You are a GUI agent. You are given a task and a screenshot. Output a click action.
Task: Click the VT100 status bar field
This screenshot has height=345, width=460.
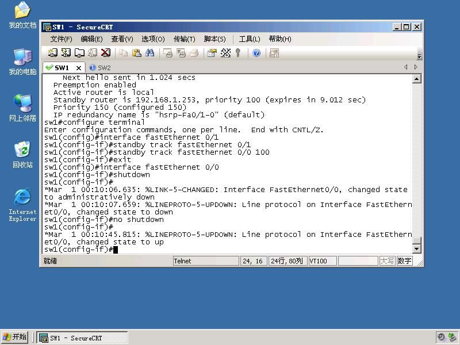[x=322, y=261]
